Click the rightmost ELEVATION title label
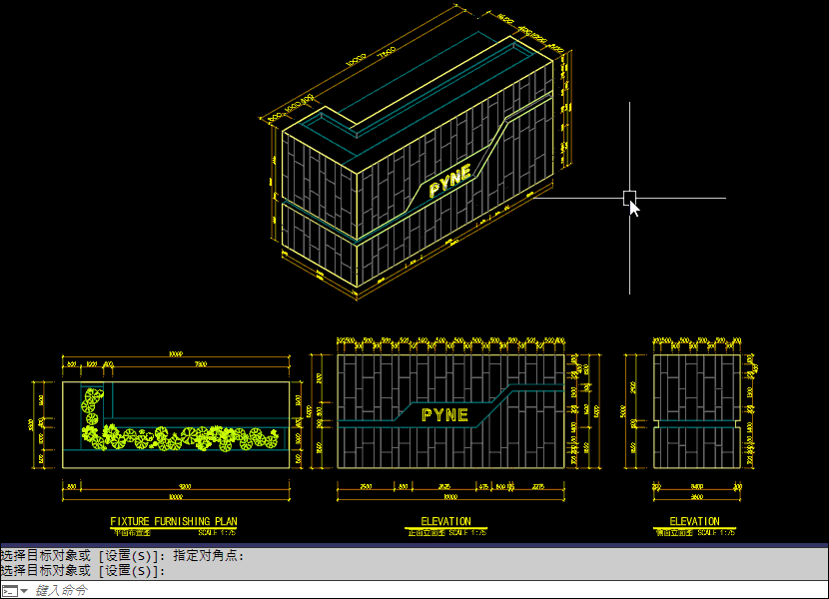The image size is (829, 599). 694,521
